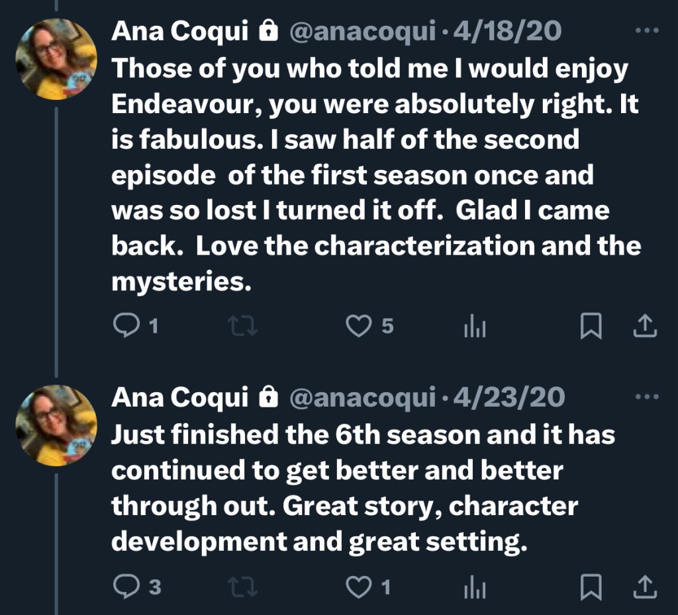Open Ana Coqui's avatar on first tweet
Screen dimensions: 678x615
coord(57,59)
